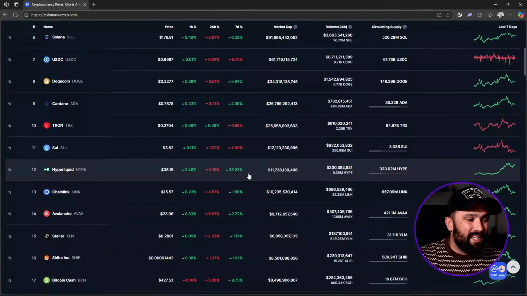Viewport: 527px width, 296px height.
Task: Star Hyperliquid in the watchlist
Action: click(x=10, y=170)
